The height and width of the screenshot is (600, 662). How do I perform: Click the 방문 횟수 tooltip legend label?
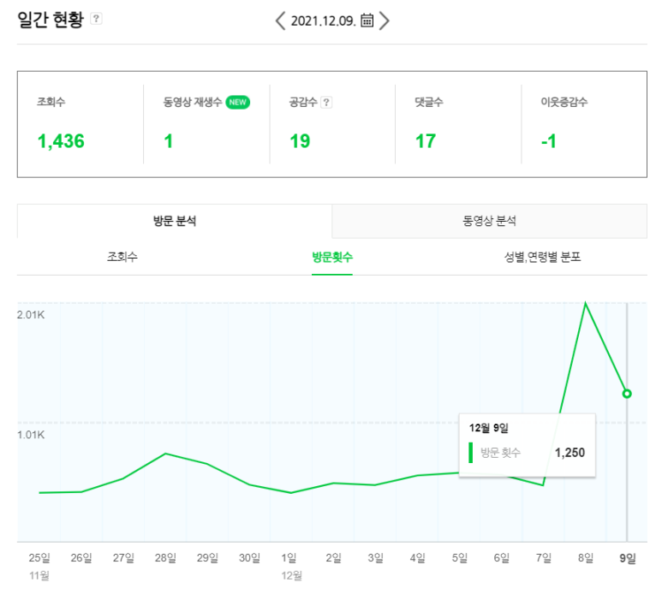[x=501, y=453]
